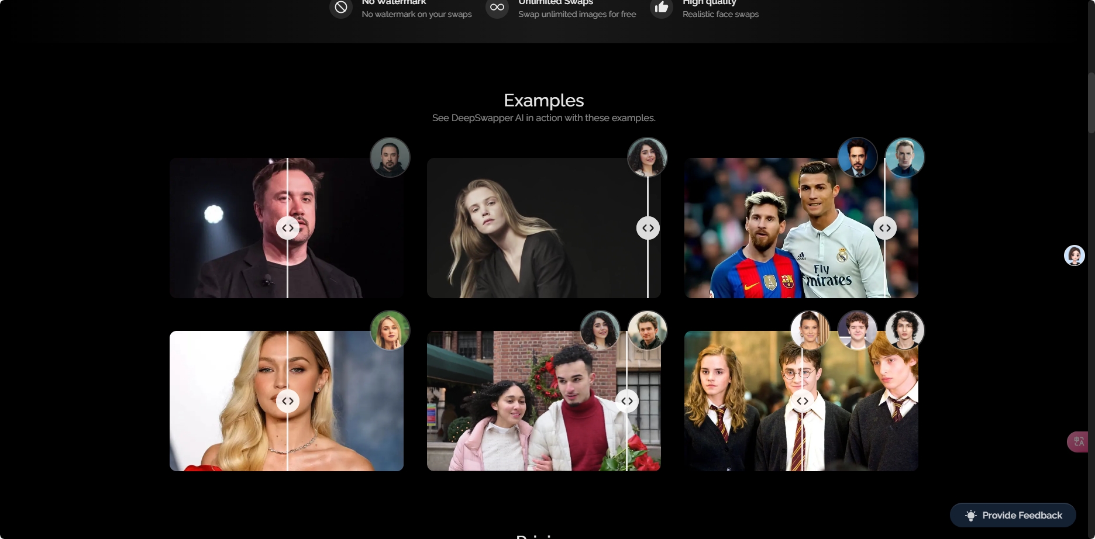Click the compare handle on spotlight stage example
The height and width of the screenshot is (539, 1095).
click(288, 228)
